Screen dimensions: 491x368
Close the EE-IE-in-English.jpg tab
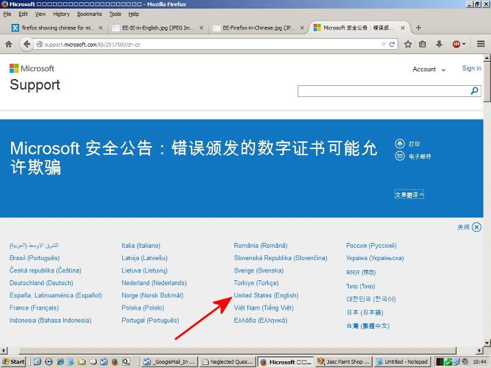point(201,28)
